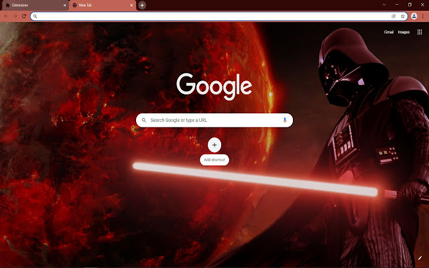Bookmark this tab with star icon
Viewport: 429px width, 268px height.
pyautogui.click(x=403, y=16)
